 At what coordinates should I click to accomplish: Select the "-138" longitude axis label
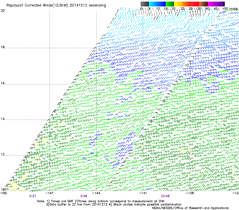(190, 193)
